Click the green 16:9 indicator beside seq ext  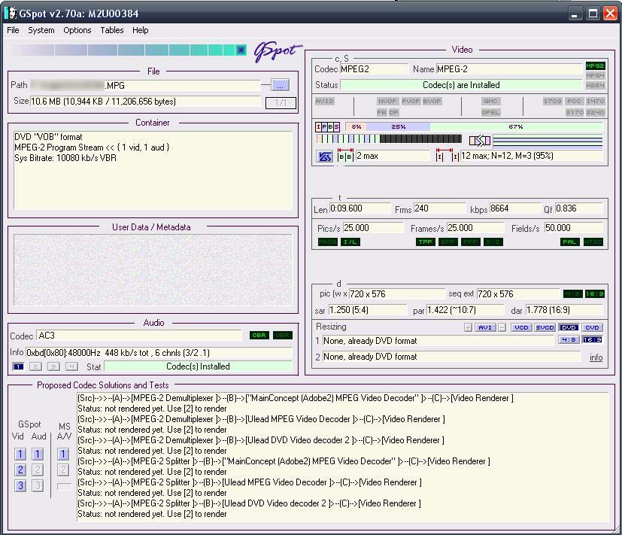click(594, 294)
